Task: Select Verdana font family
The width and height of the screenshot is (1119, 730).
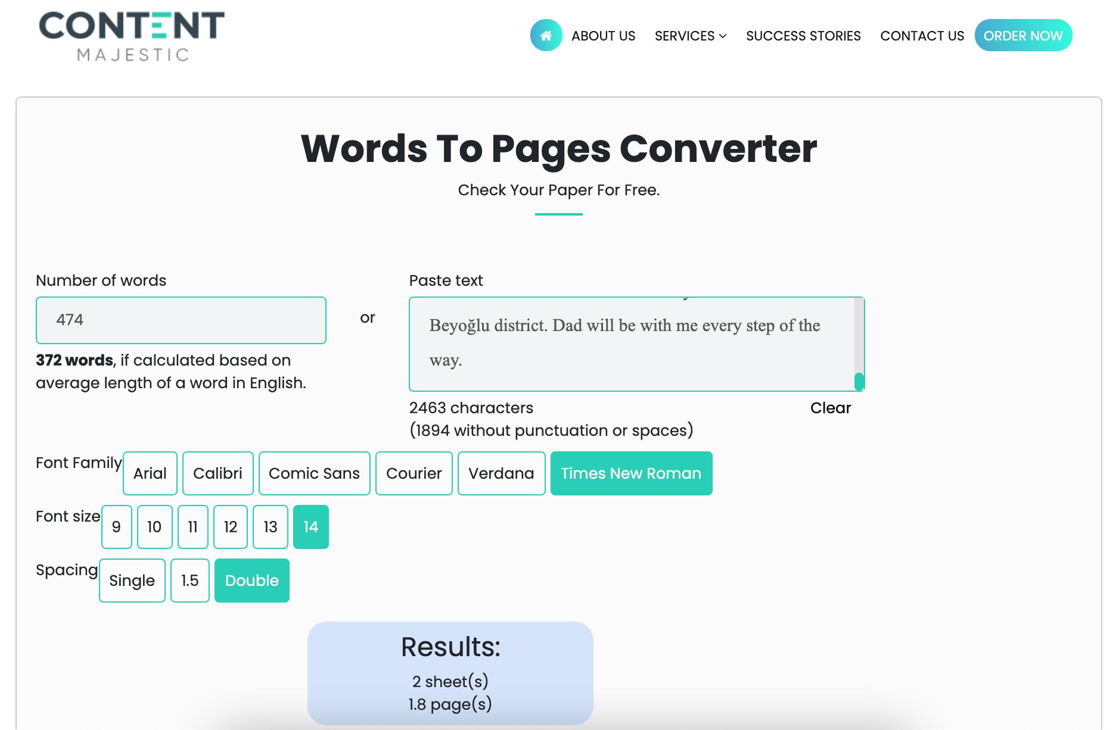Action: click(501, 473)
